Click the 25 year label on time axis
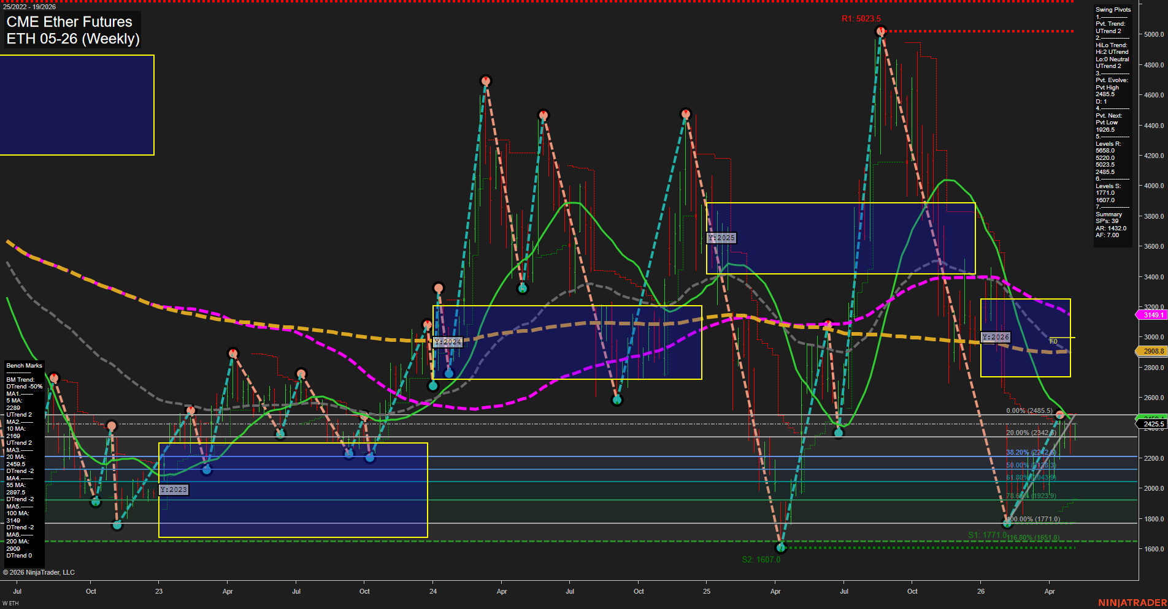Screen dimensions: 1168x609 click(707, 591)
